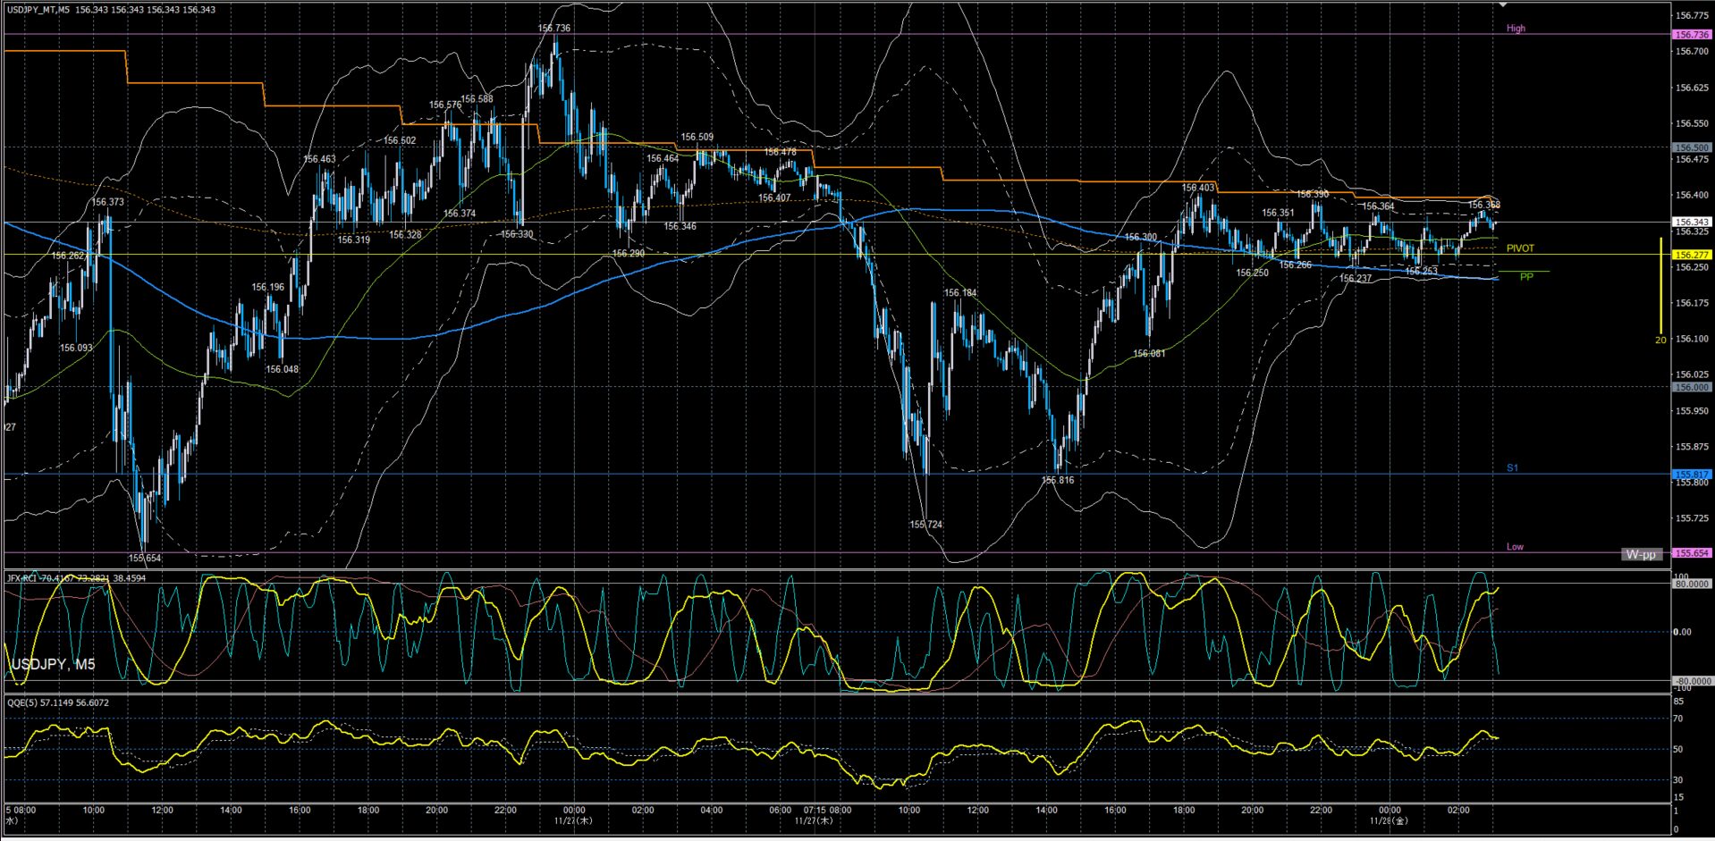The height and width of the screenshot is (841, 1715).
Task: Click the QQE(5) indicator label
Action: 58,702
